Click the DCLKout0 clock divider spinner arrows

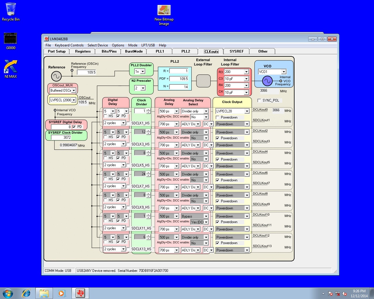[x=148, y=111]
